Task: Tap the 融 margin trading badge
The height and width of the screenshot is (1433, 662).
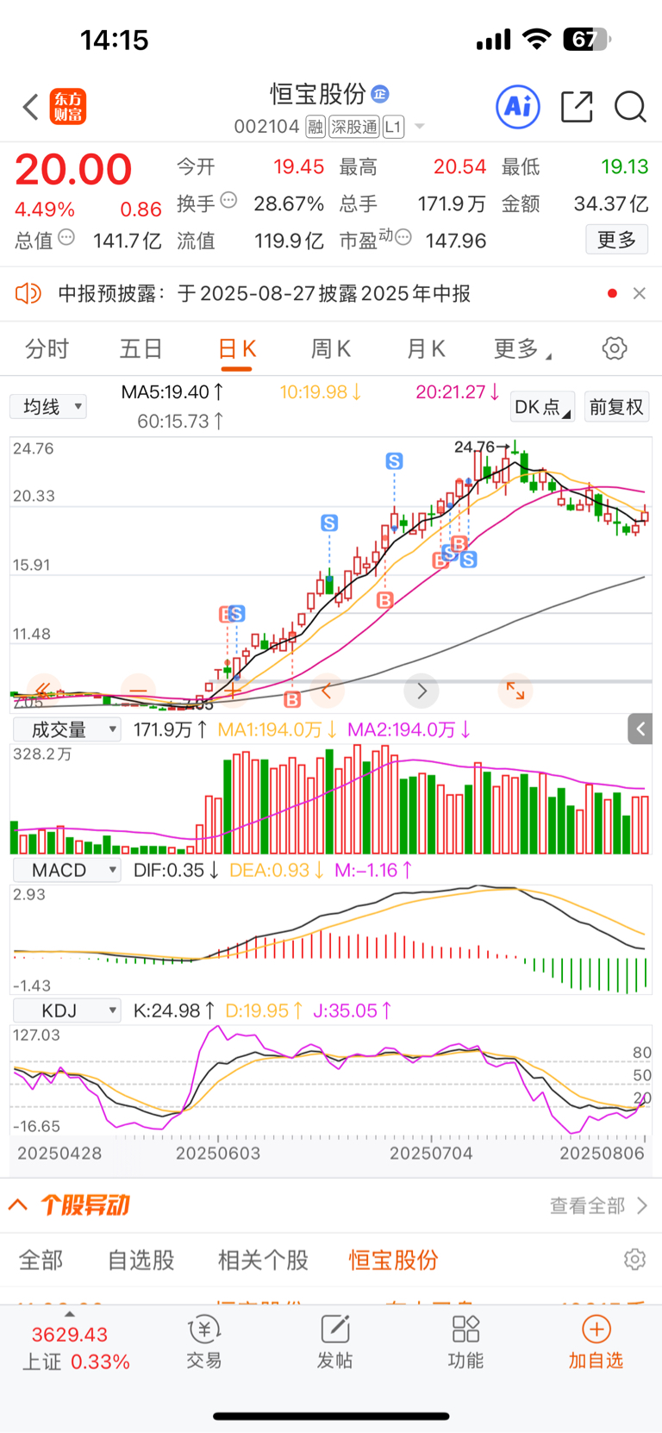Action: click(x=315, y=127)
